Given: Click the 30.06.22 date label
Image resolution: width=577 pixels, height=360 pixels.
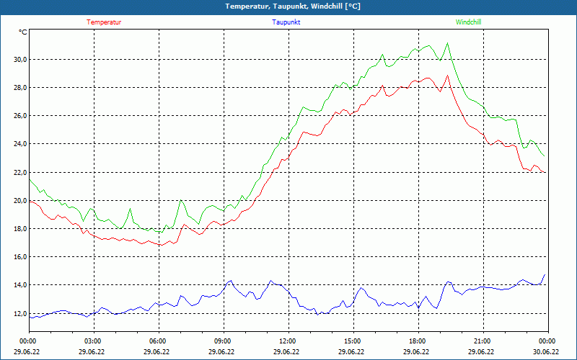Looking at the screenshot, I should 546,351.
